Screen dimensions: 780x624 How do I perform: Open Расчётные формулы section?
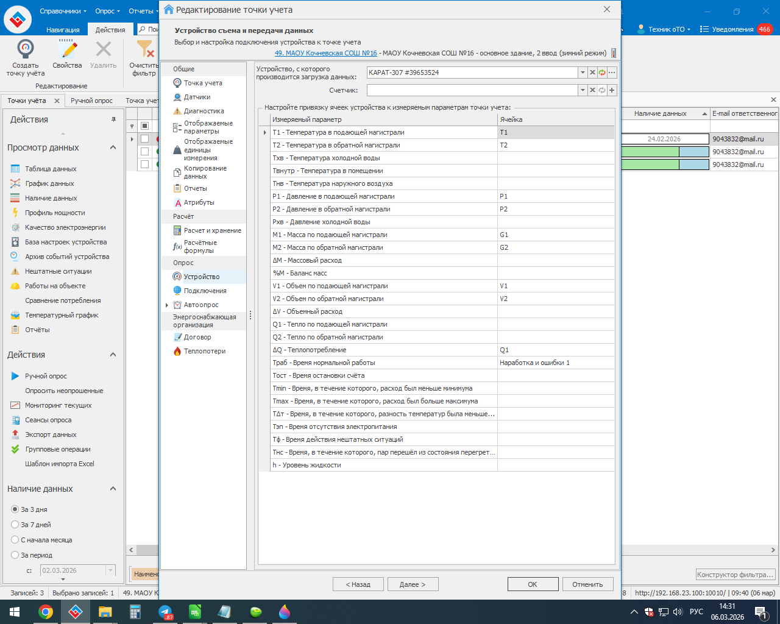click(200, 247)
